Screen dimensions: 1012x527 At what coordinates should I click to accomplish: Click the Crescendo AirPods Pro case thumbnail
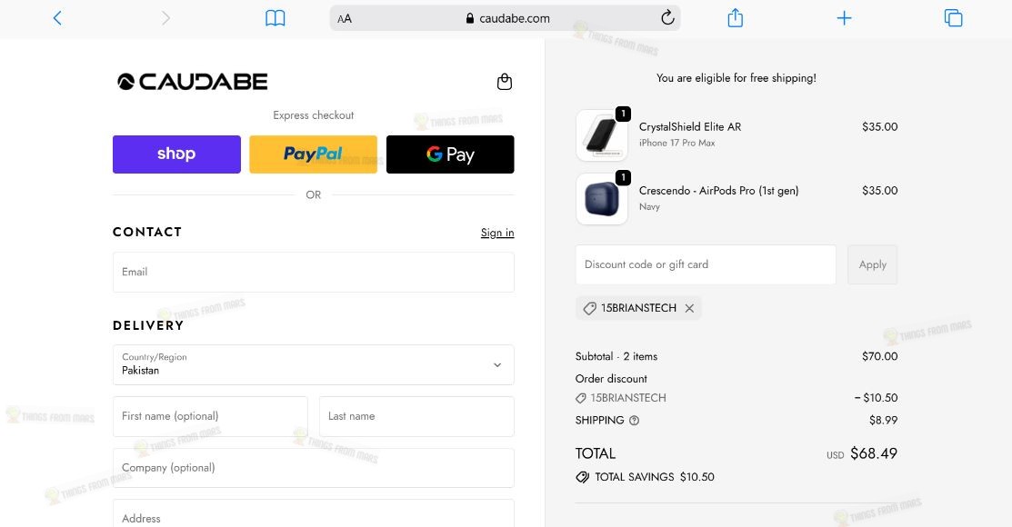(x=602, y=199)
